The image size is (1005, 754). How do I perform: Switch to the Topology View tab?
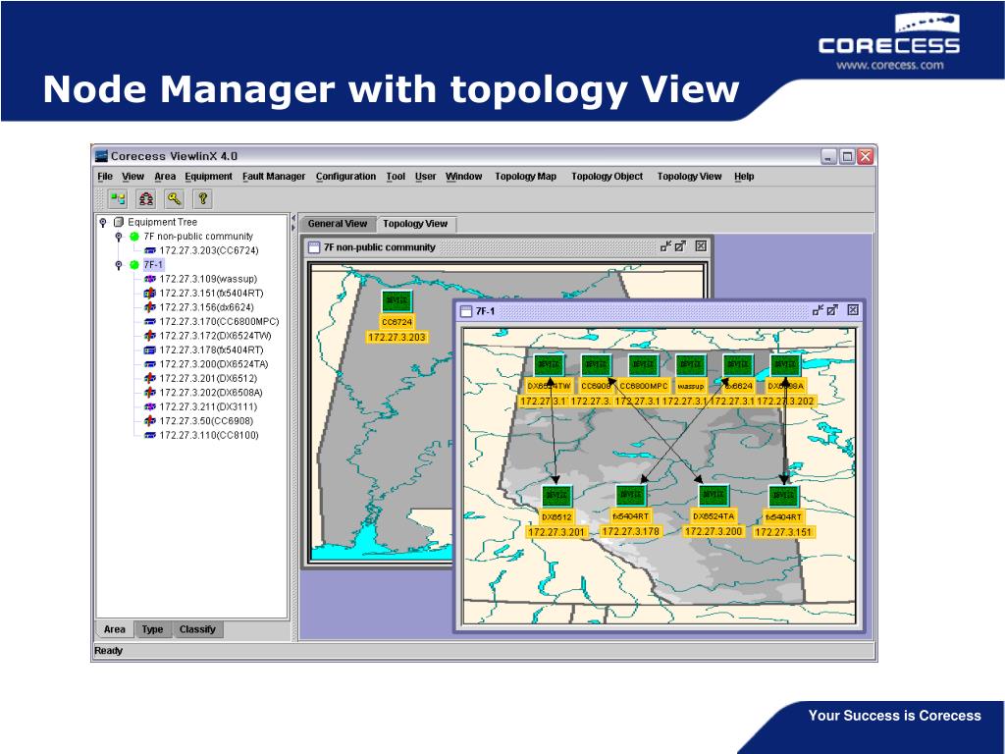[x=415, y=224]
